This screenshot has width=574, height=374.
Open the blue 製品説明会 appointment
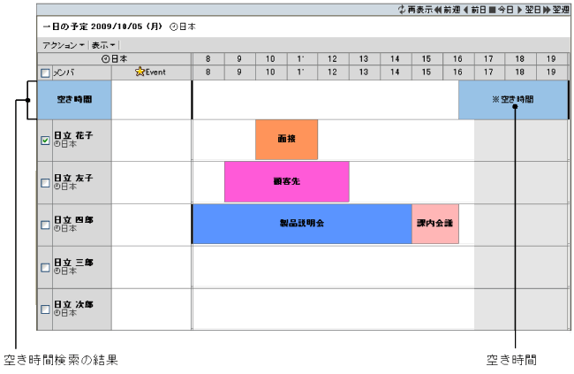coord(302,224)
